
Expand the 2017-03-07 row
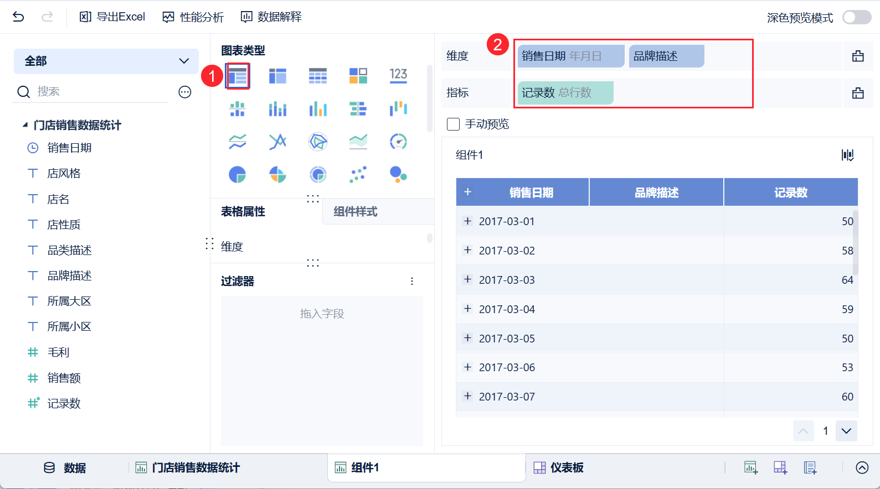point(468,396)
